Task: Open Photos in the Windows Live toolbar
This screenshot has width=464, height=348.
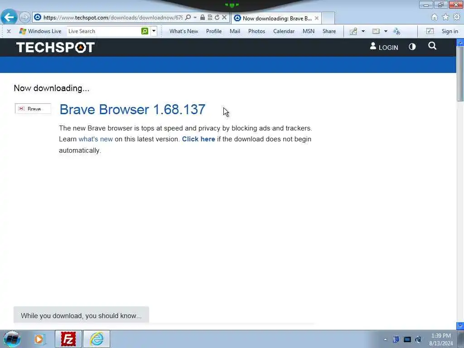Action: (256, 31)
